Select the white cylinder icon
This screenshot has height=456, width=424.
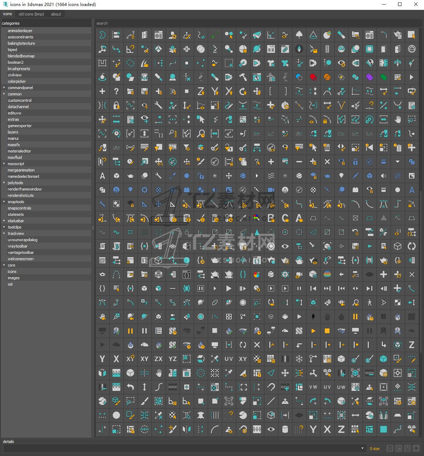click(285, 429)
